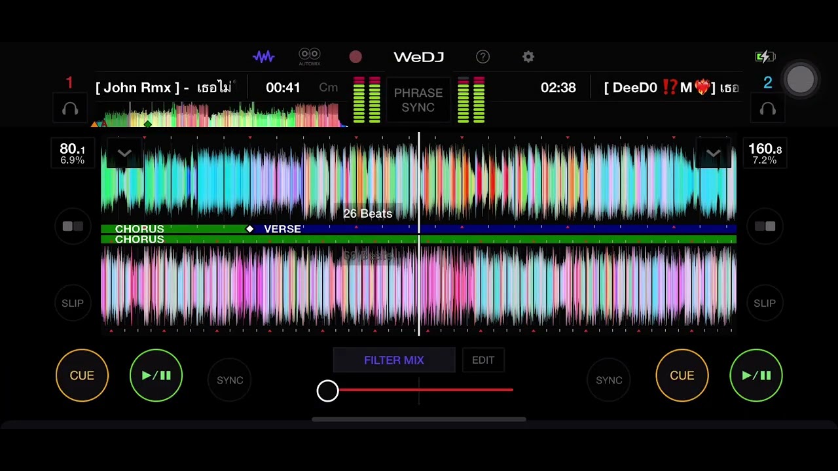Viewport: 838px width, 471px height.
Task: Click the 26 Beats indicator
Action: click(368, 214)
